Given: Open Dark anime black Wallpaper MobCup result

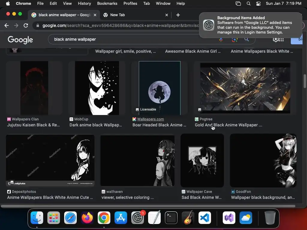Looking at the screenshot, I should click(x=96, y=125).
